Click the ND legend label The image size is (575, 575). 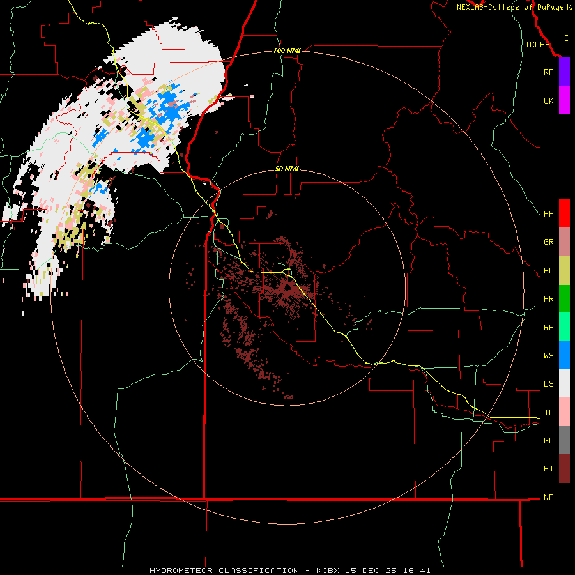(548, 497)
